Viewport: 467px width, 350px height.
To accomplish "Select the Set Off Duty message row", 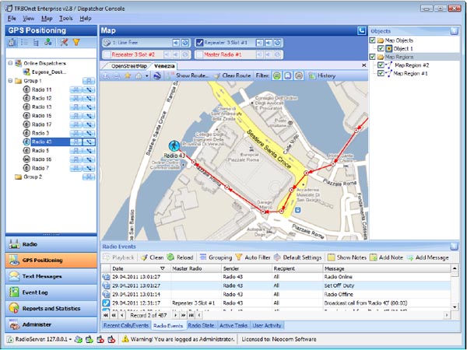I will pos(276,285).
